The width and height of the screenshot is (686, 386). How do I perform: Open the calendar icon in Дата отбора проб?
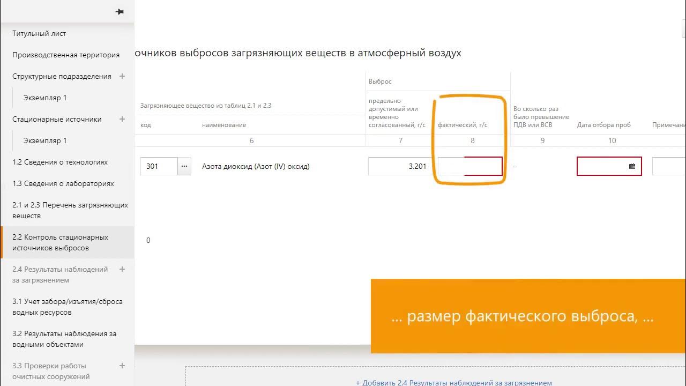pyautogui.click(x=632, y=166)
